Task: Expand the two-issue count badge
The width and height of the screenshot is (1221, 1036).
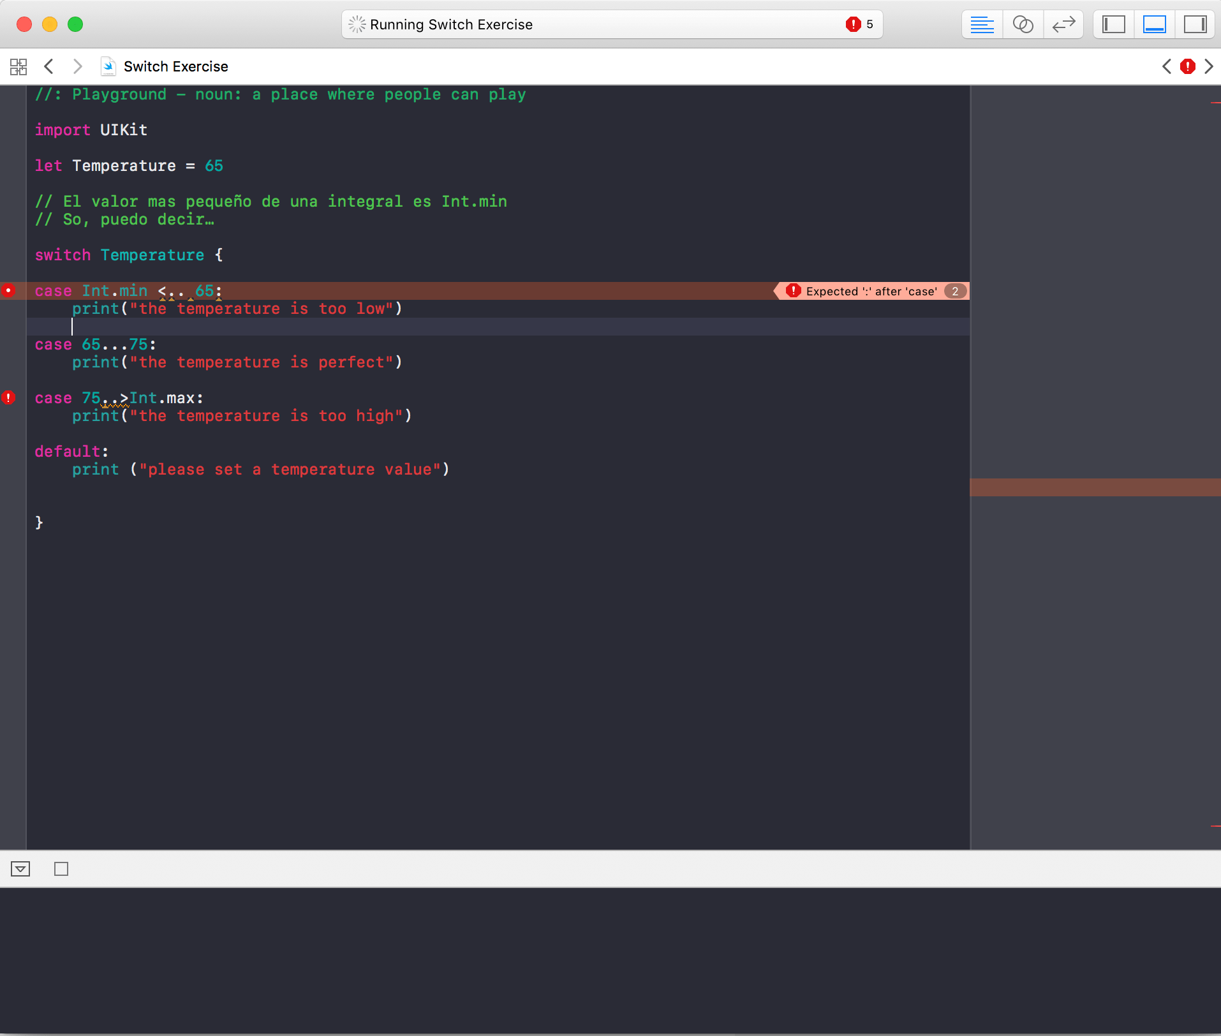Action: 955,292
